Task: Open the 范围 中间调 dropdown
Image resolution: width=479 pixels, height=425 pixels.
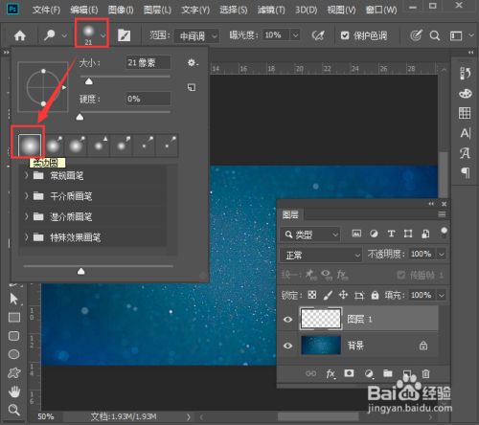Action: [x=196, y=36]
